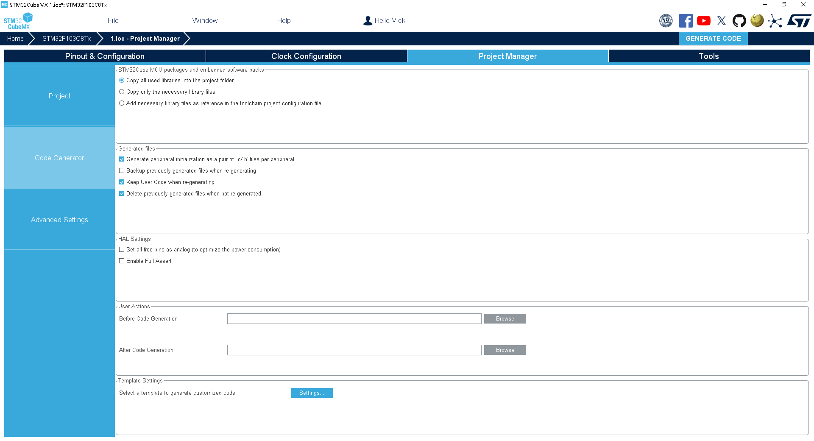814x441 pixels.
Task: Click the 'Before Code Generation' label
Action: (148, 318)
